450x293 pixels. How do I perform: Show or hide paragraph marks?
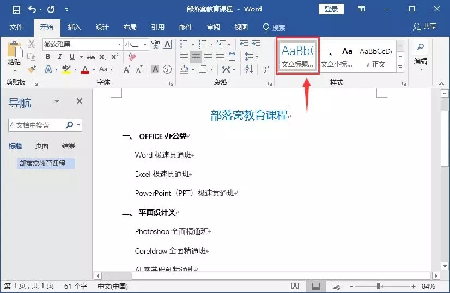point(266,69)
